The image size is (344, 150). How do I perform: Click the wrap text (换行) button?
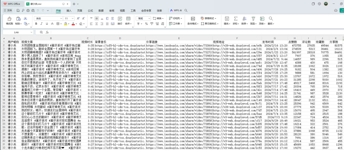120,21
